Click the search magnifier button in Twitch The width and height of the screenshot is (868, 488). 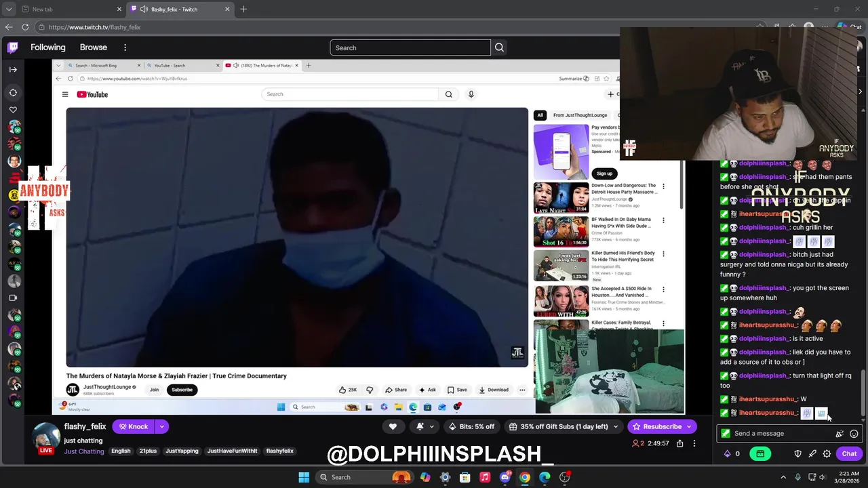[500, 47]
